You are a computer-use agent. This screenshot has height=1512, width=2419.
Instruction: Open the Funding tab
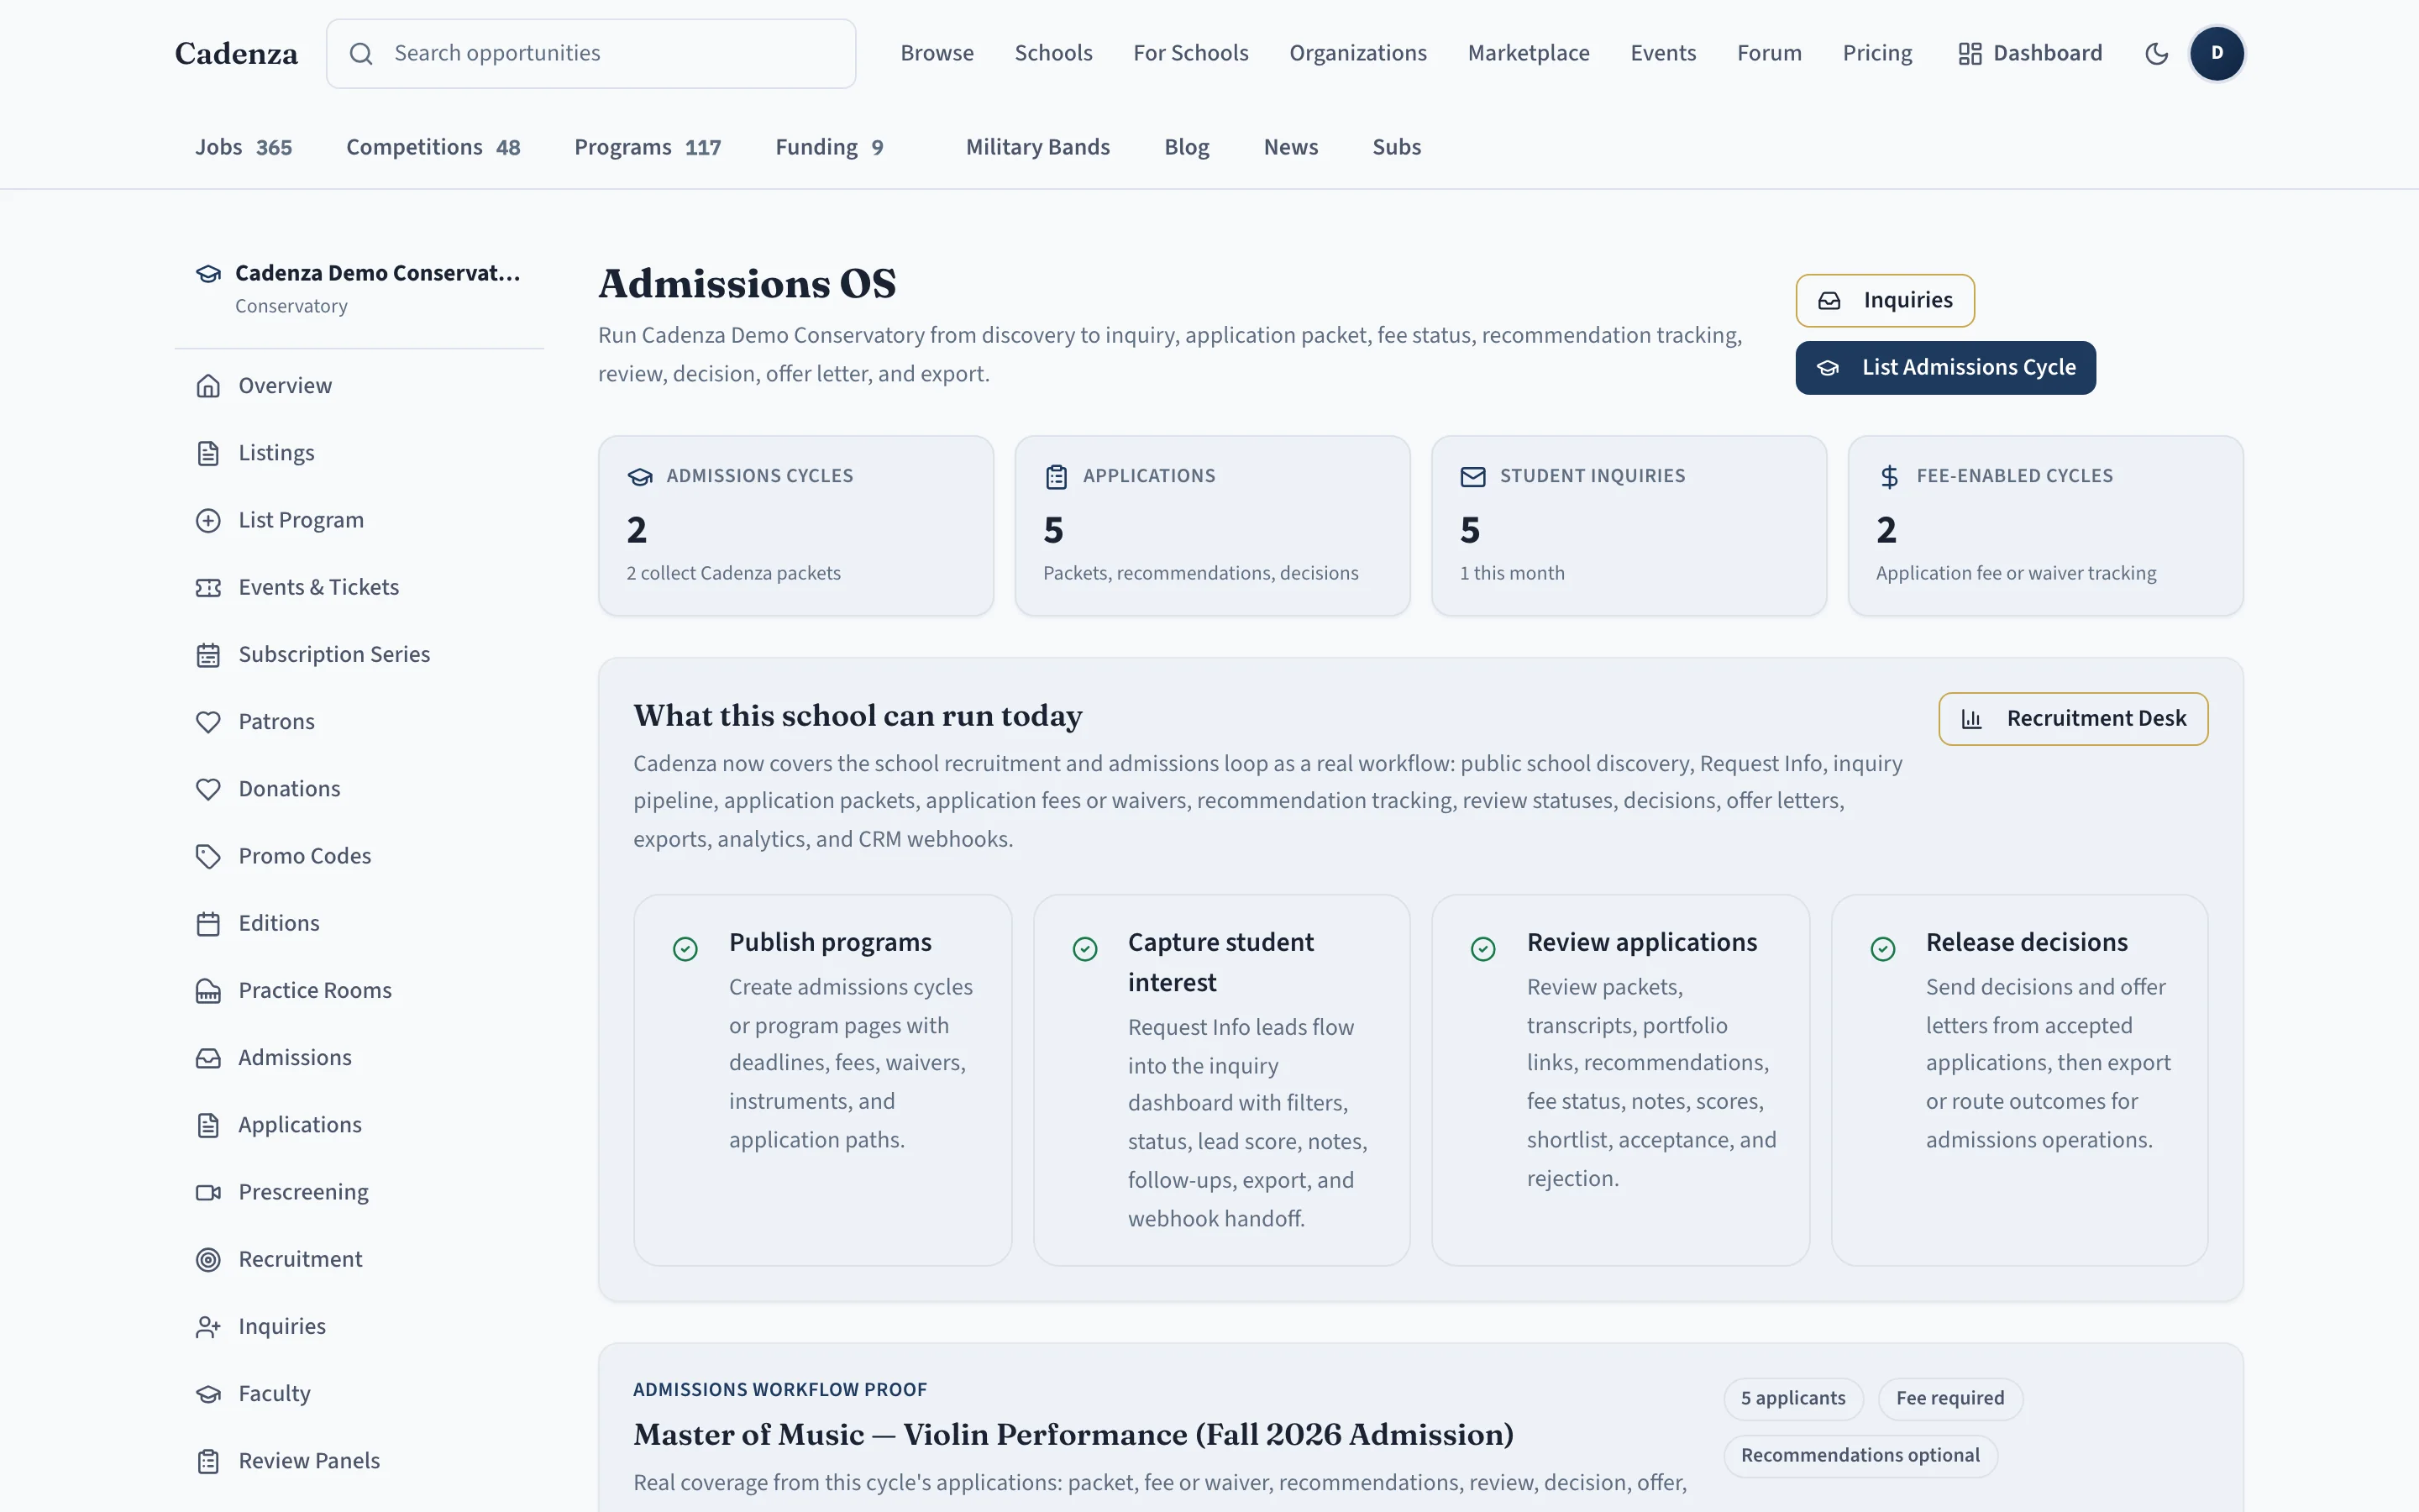[x=830, y=147]
